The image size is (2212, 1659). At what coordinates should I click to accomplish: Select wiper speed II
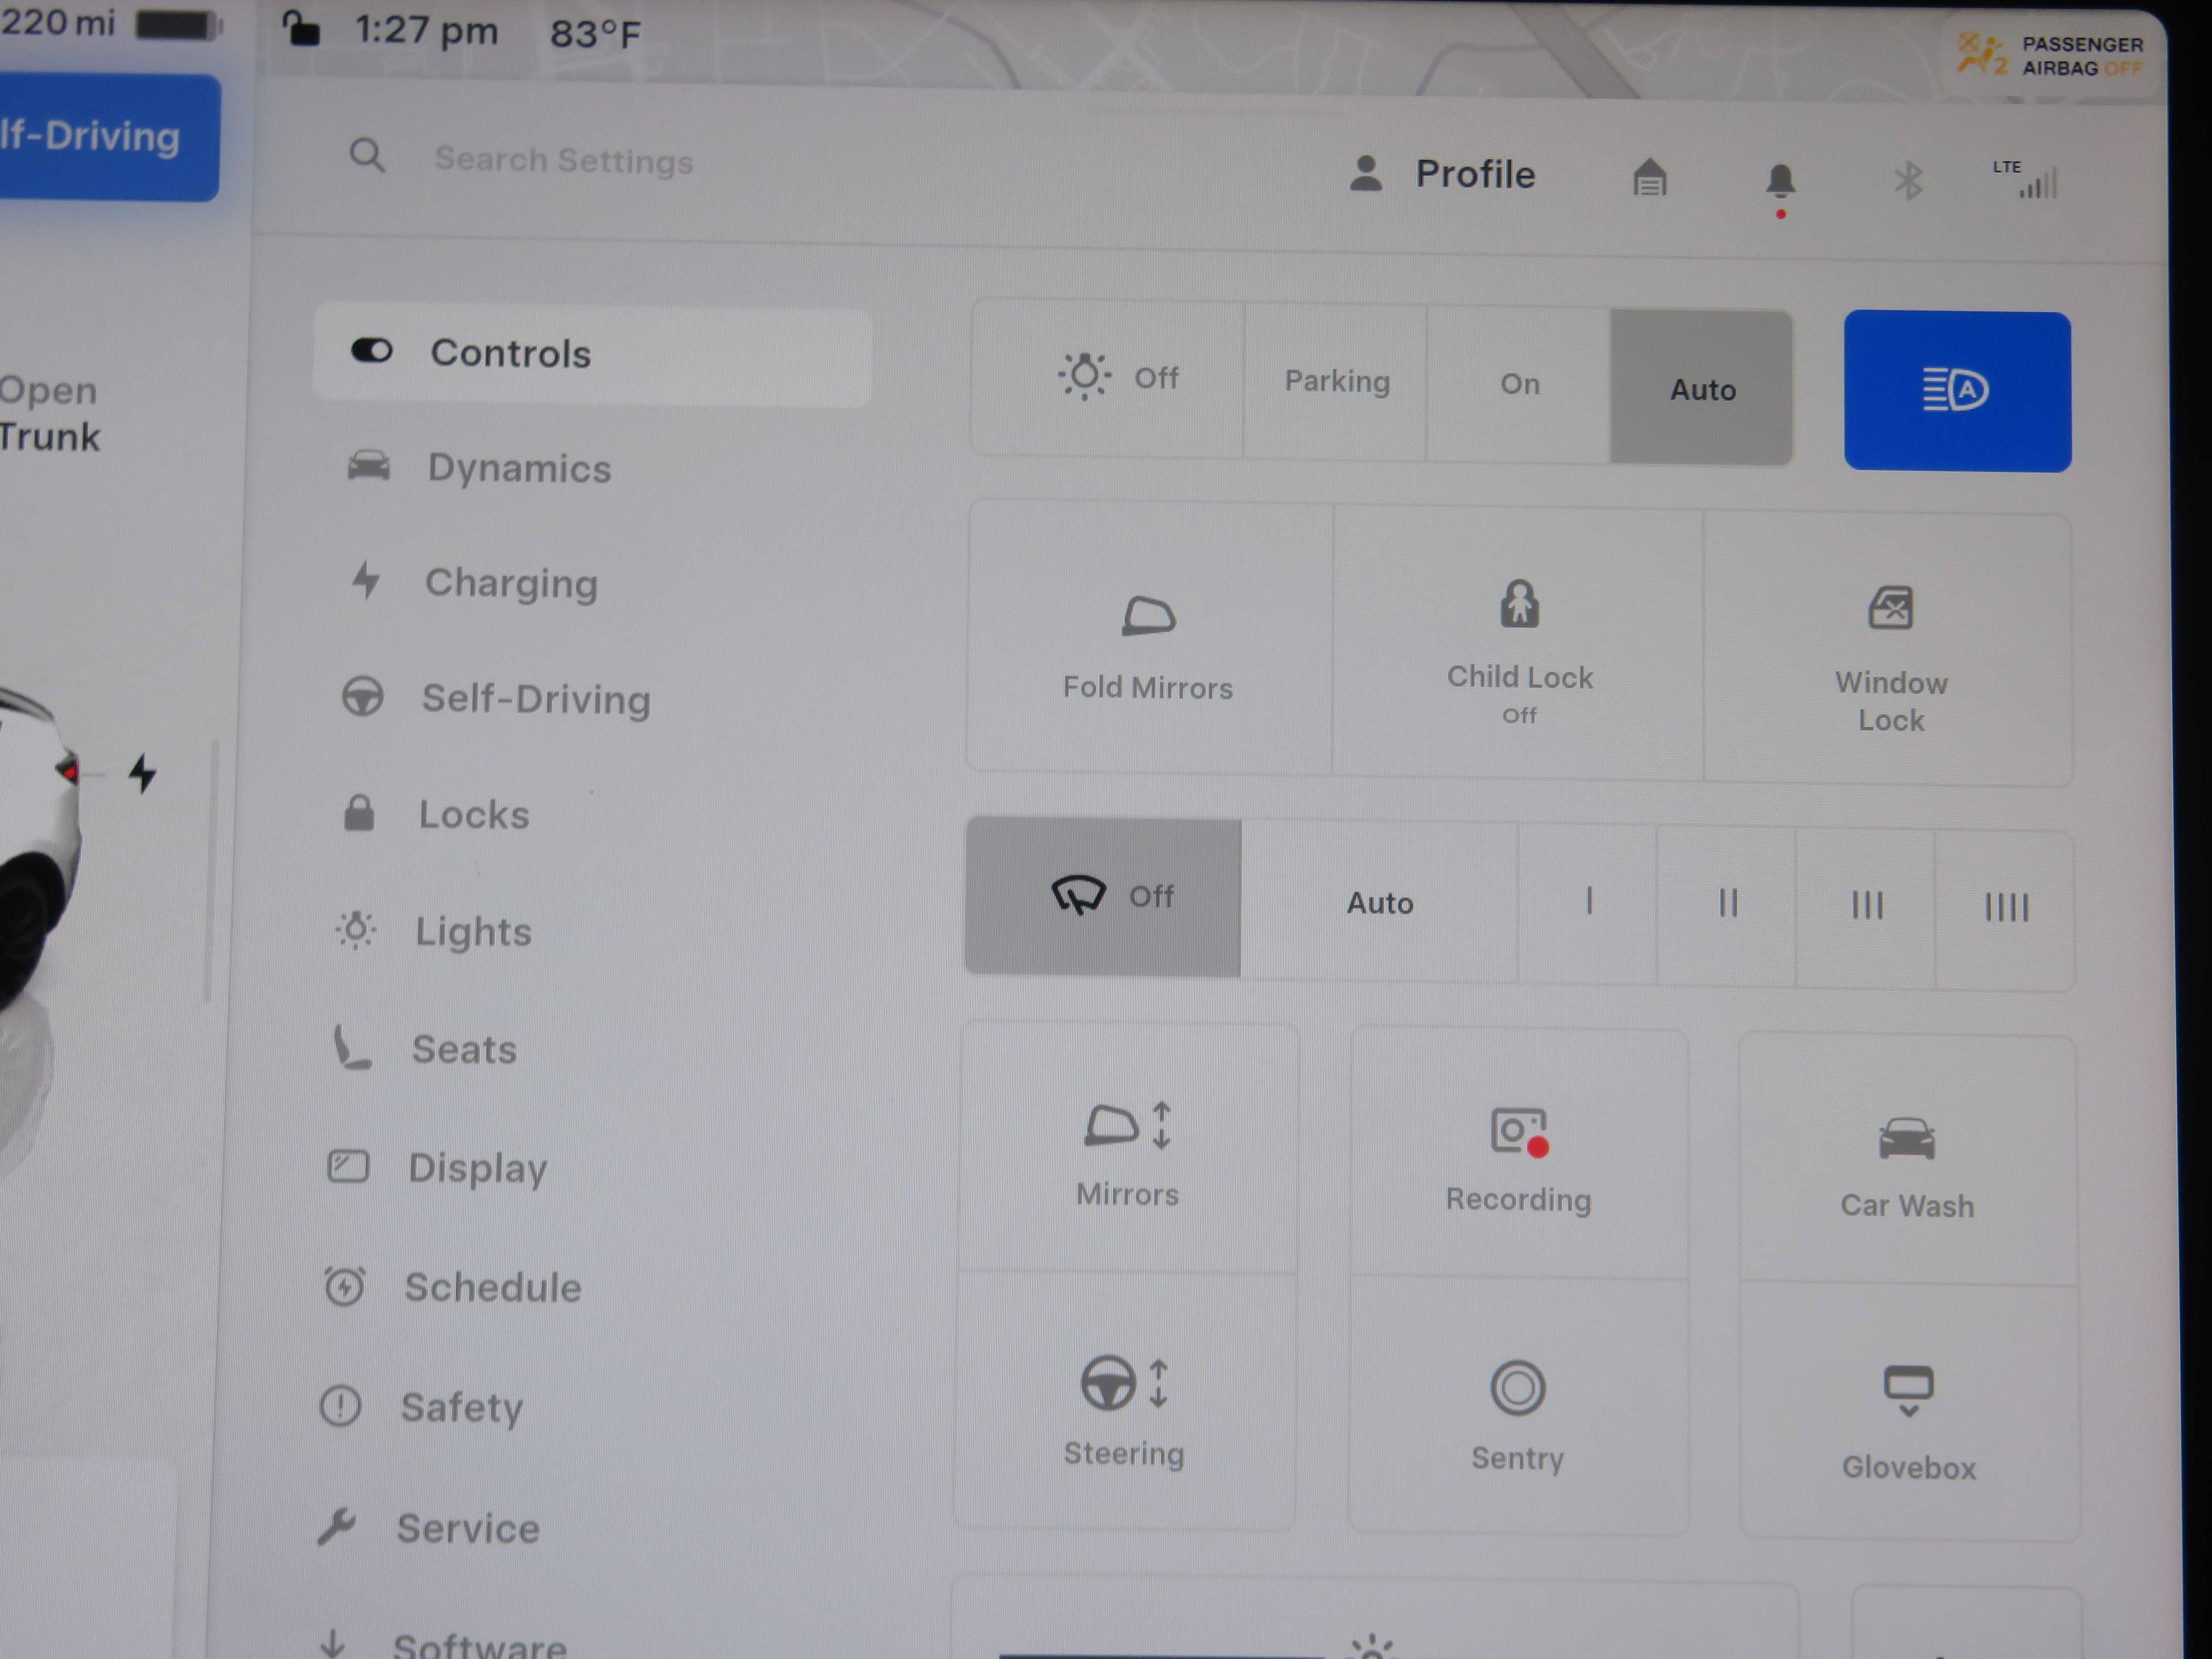1726,906
